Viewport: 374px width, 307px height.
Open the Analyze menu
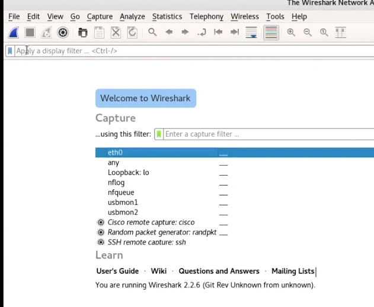[x=132, y=17]
